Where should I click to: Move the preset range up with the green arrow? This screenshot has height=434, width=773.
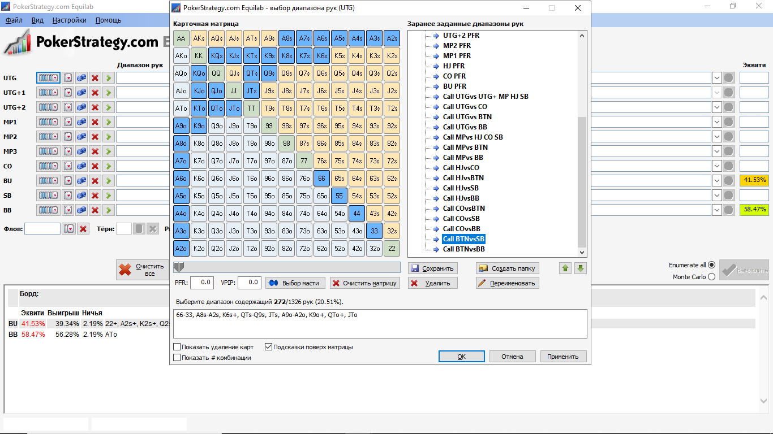[x=565, y=268]
